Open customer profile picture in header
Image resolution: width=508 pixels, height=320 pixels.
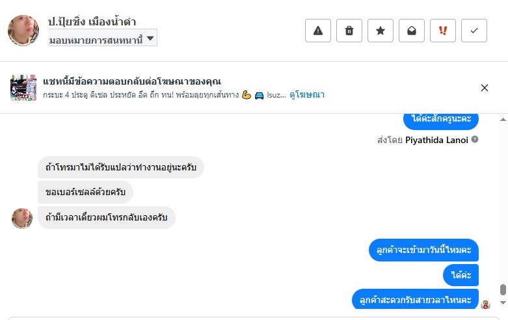[x=23, y=30]
